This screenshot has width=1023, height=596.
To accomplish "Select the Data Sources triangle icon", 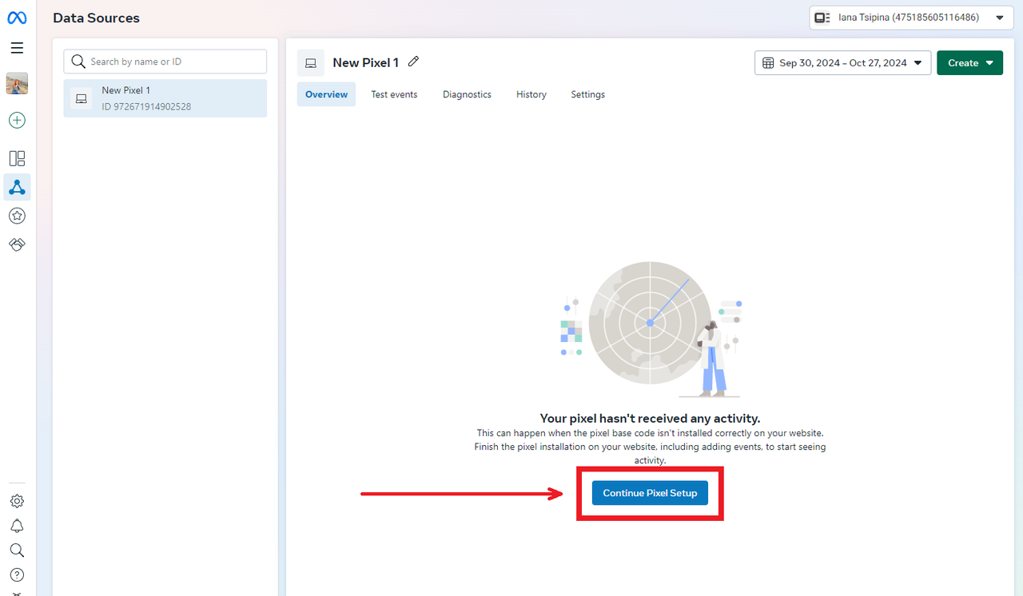I will click(17, 188).
